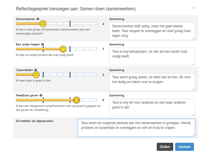Screen dimensions: 211x158
Task: Click the dialog title Reflectiegesprek toevoegen
Action: pos(76,9)
